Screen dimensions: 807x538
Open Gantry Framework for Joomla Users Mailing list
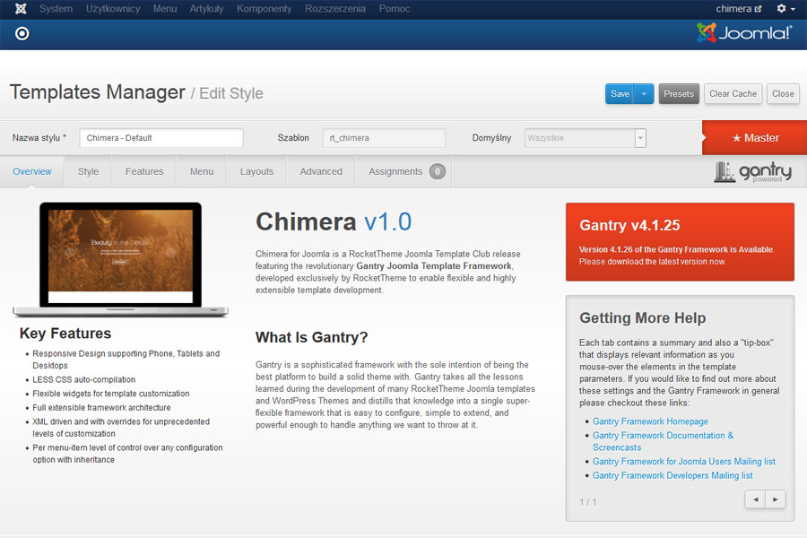(x=684, y=461)
